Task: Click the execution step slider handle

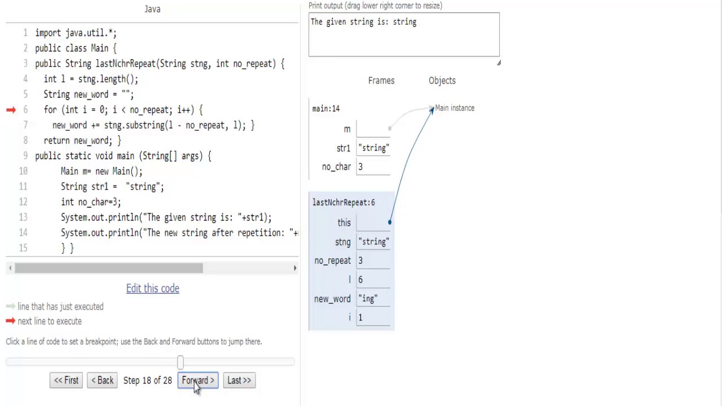Action: click(180, 362)
